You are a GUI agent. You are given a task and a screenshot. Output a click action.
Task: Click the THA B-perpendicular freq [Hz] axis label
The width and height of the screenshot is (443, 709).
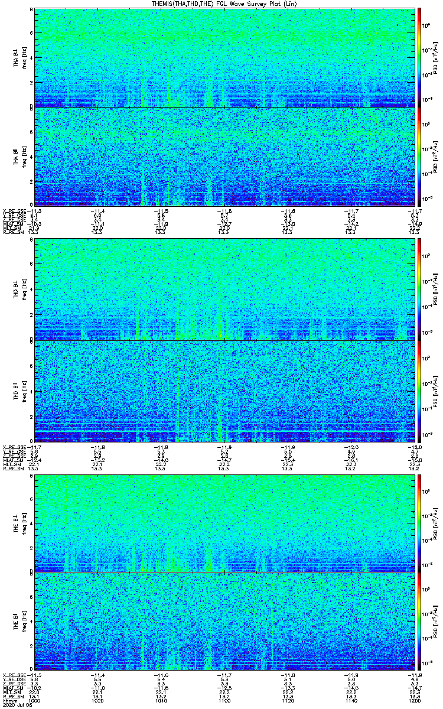(x=25, y=57)
